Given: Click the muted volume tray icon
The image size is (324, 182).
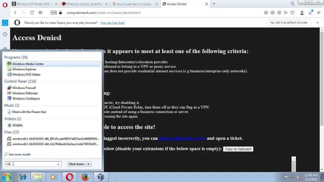Looking at the screenshot, I should pyautogui.click(x=298, y=177).
